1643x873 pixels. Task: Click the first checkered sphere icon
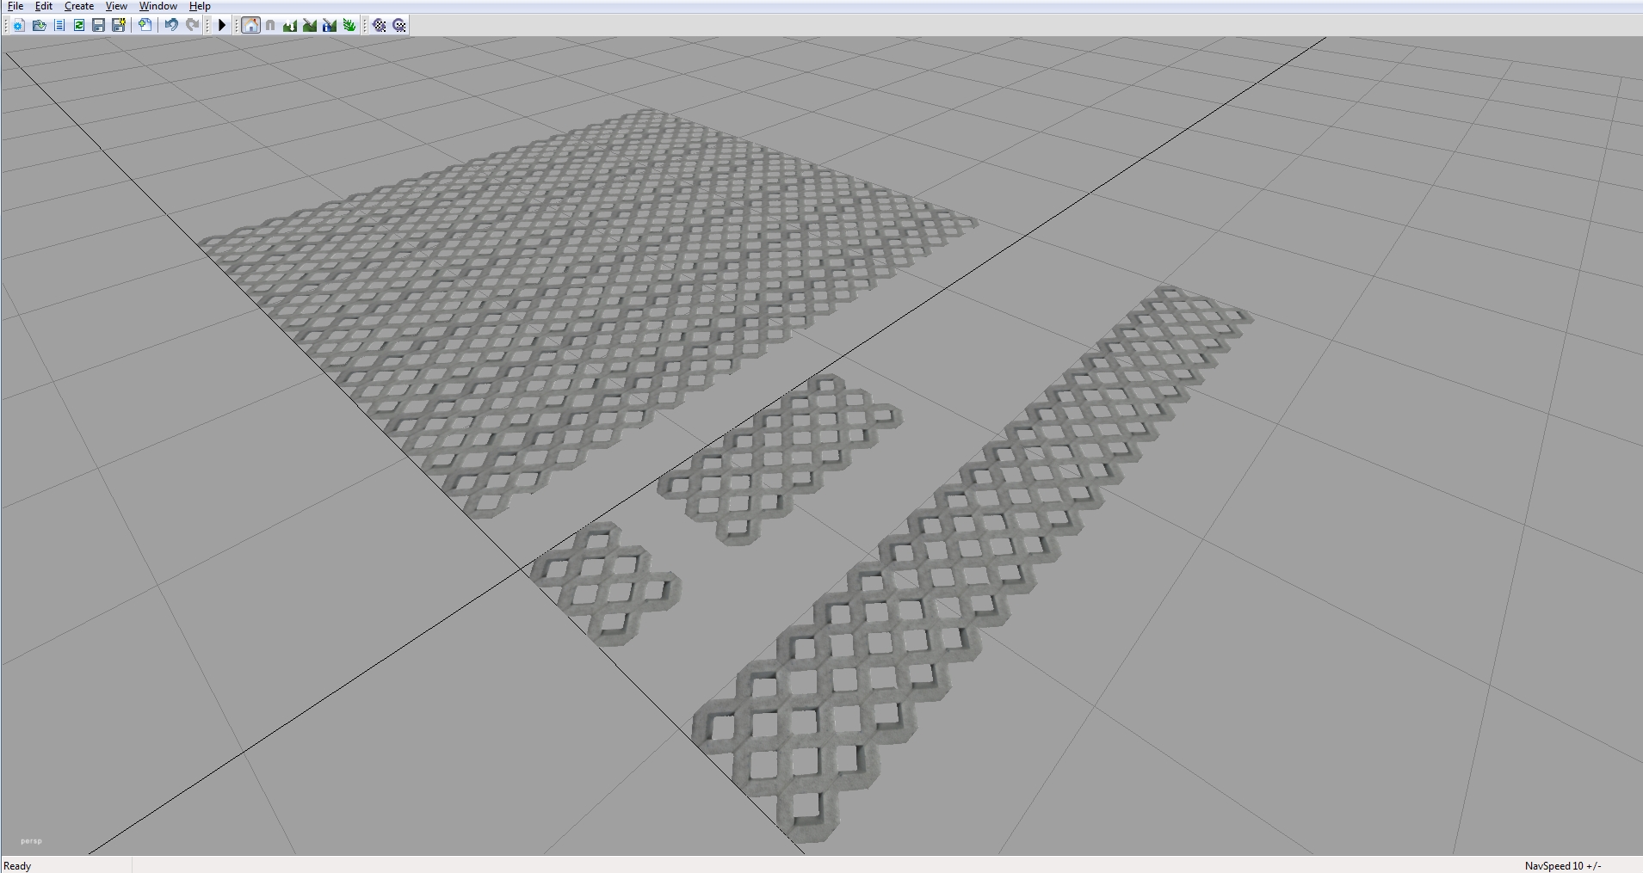click(380, 26)
